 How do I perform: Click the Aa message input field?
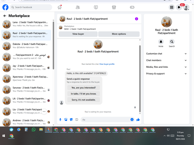[x=106, y=119]
